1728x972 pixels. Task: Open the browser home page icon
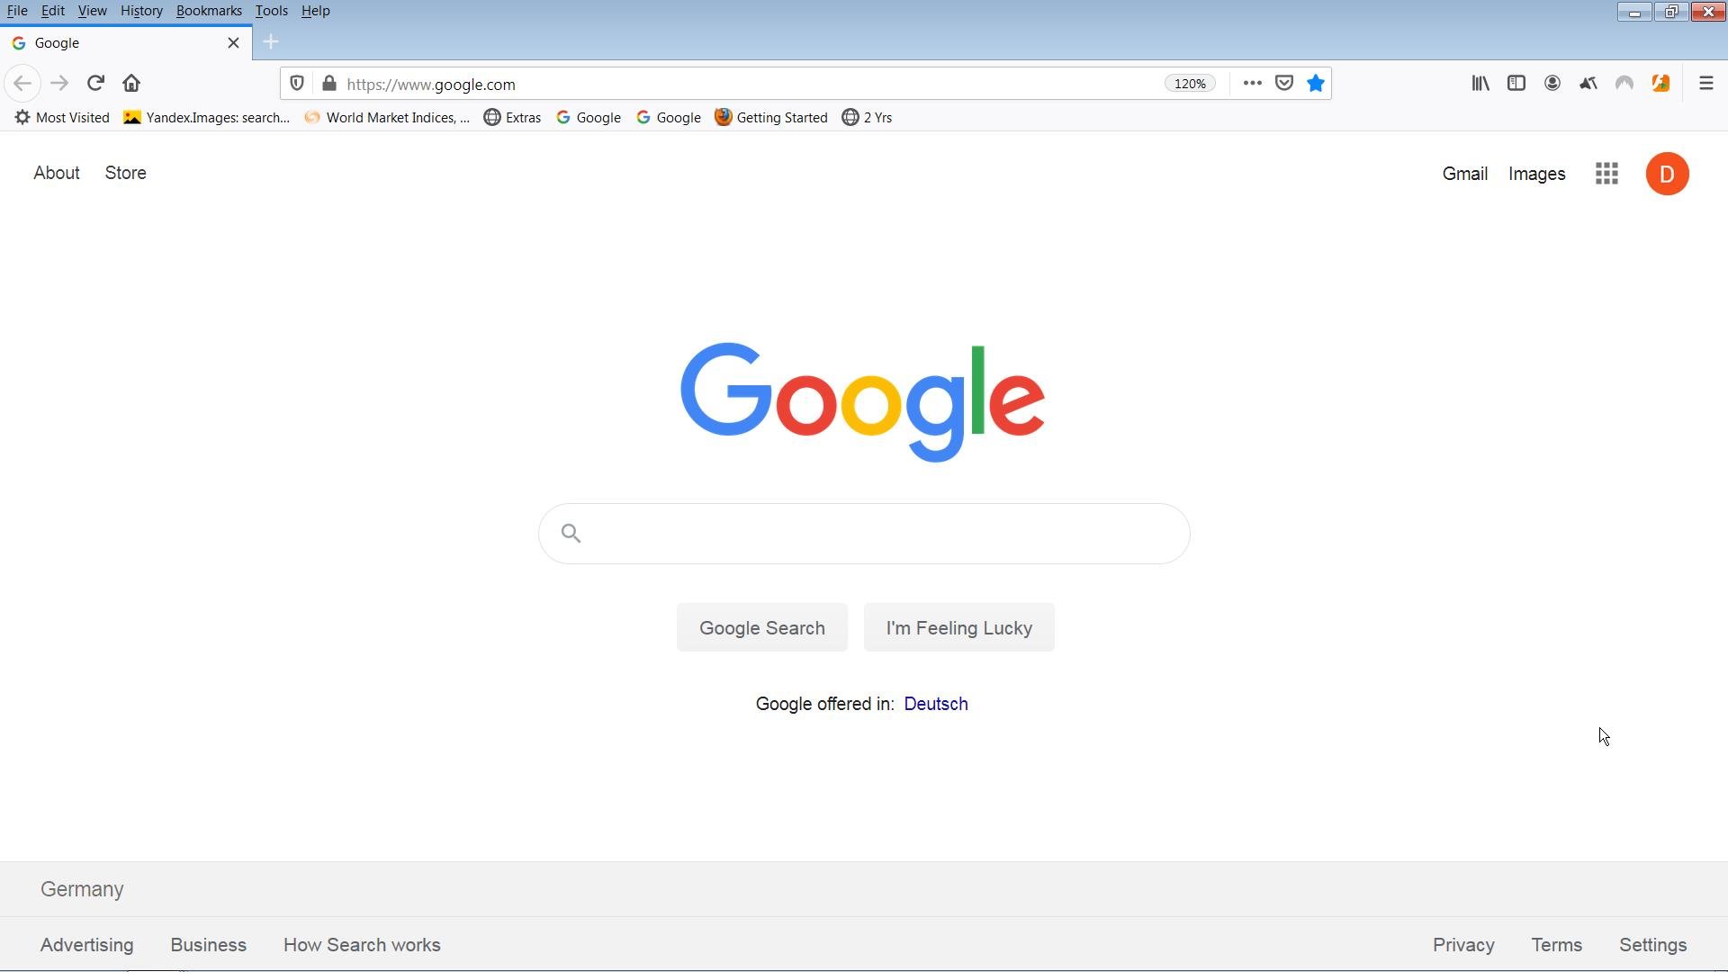point(131,84)
